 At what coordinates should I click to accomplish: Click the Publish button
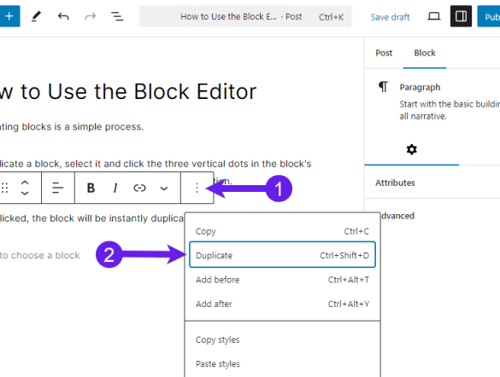489,16
